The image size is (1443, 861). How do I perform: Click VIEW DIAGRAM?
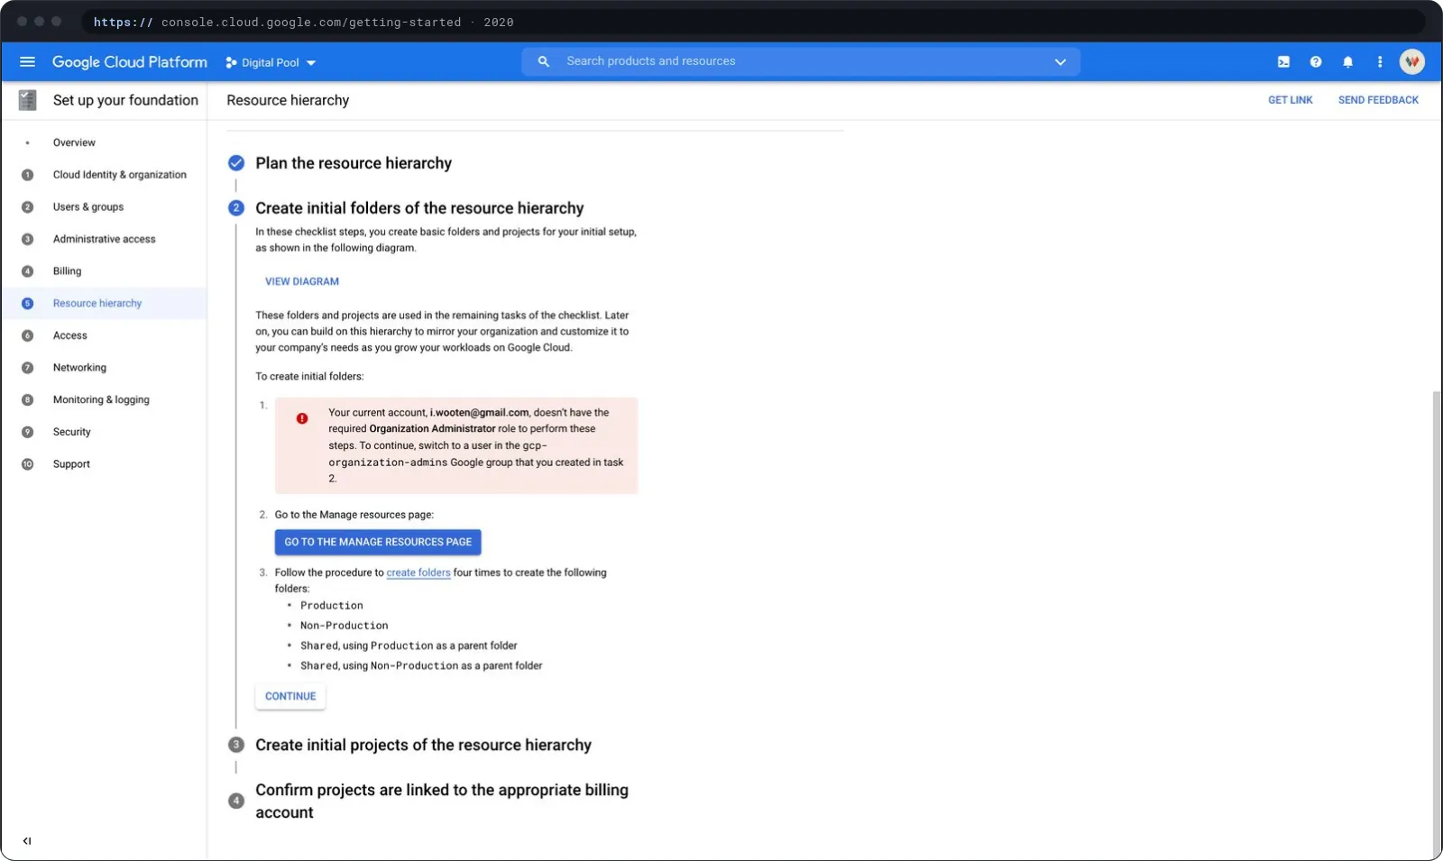point(302,281)
